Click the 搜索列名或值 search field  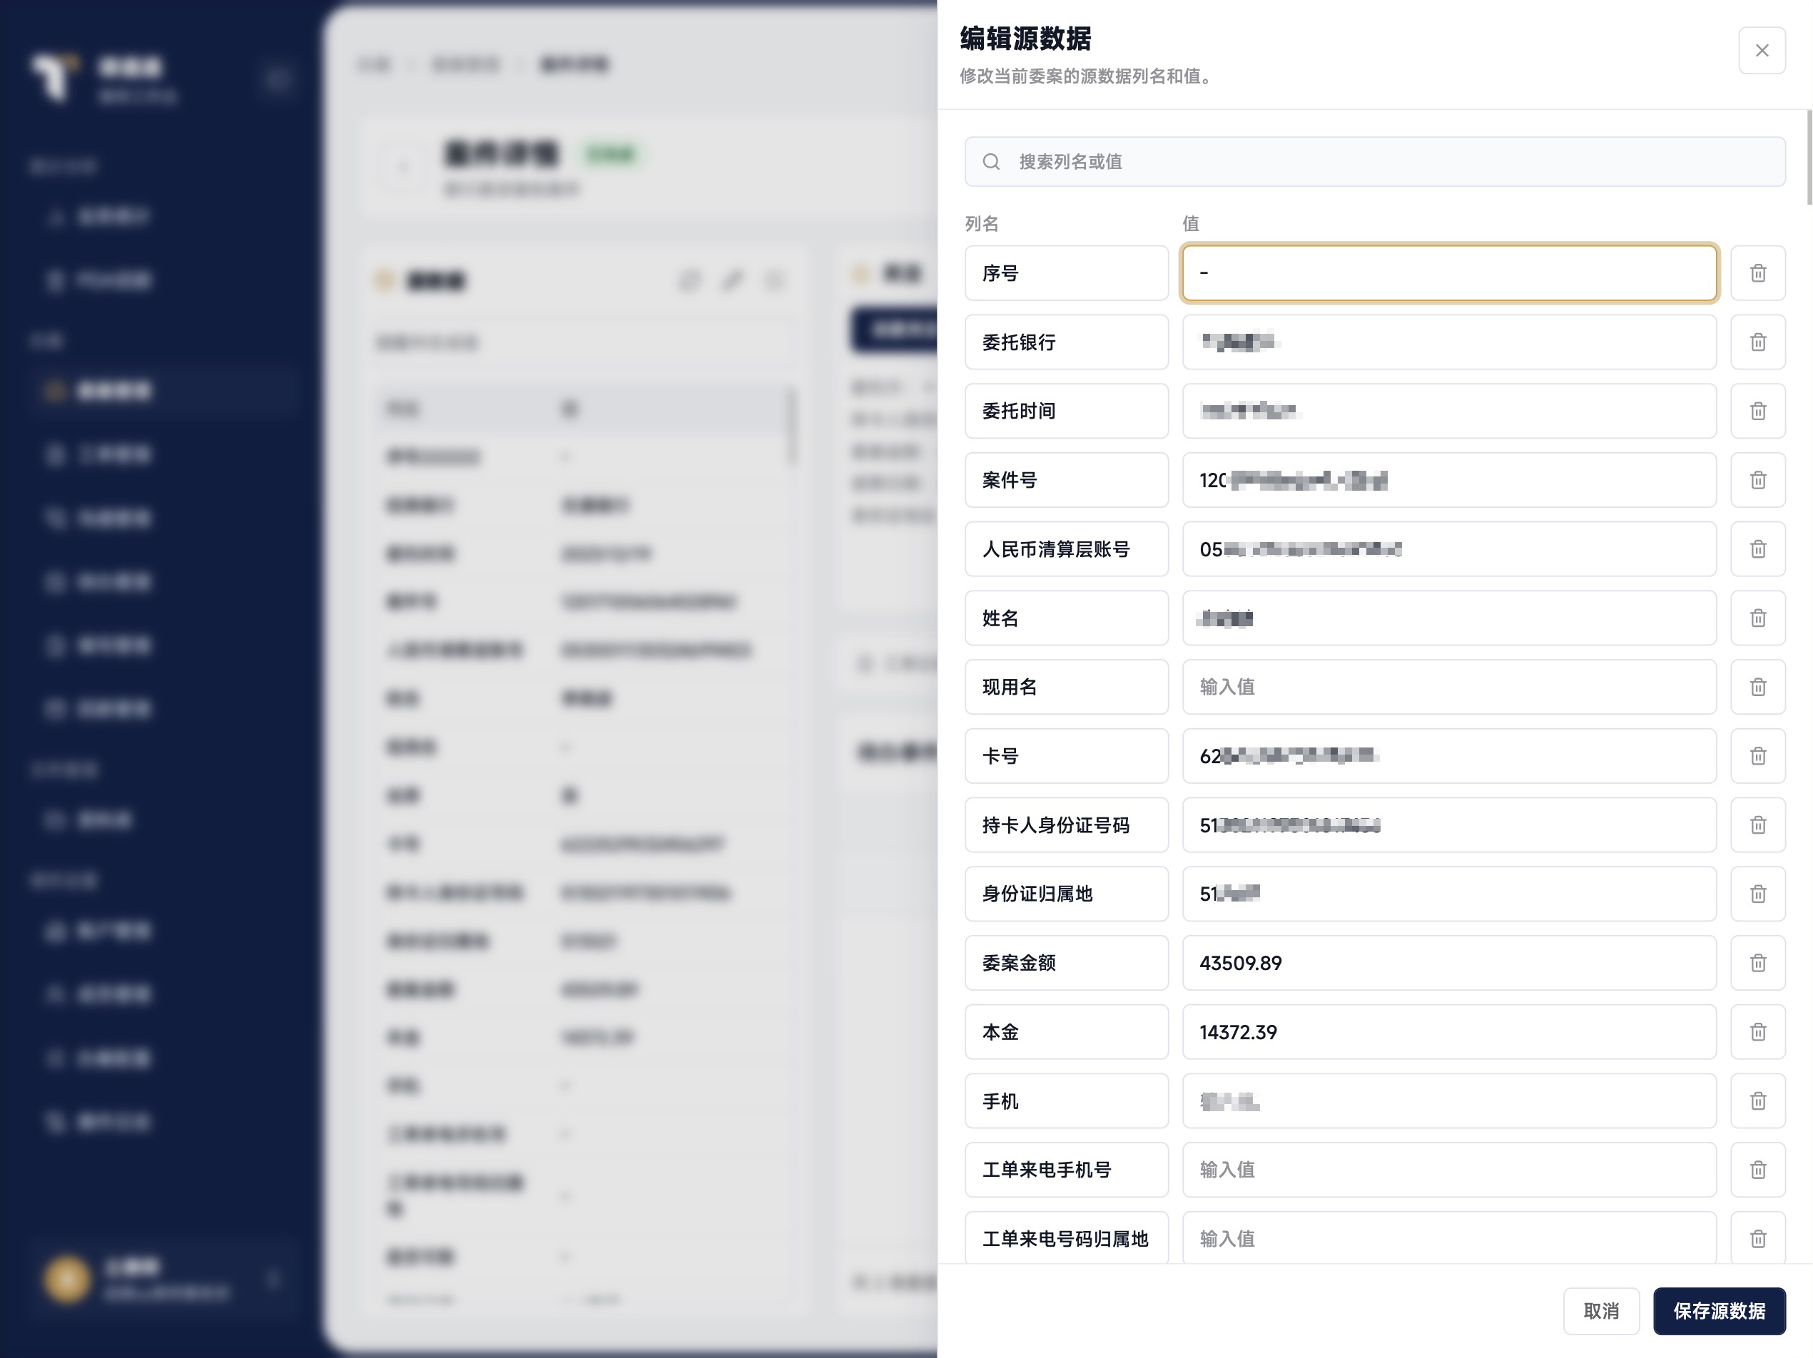1374,161
